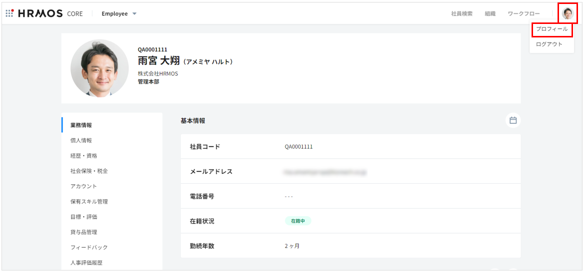Click the user avatar icon in header
This screenshot has height=273, width=585.
click(567, 13)
